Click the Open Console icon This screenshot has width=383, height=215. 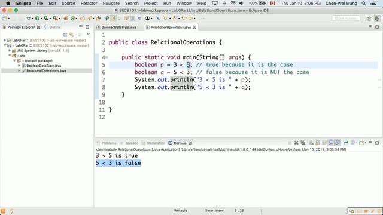point(361,143)
